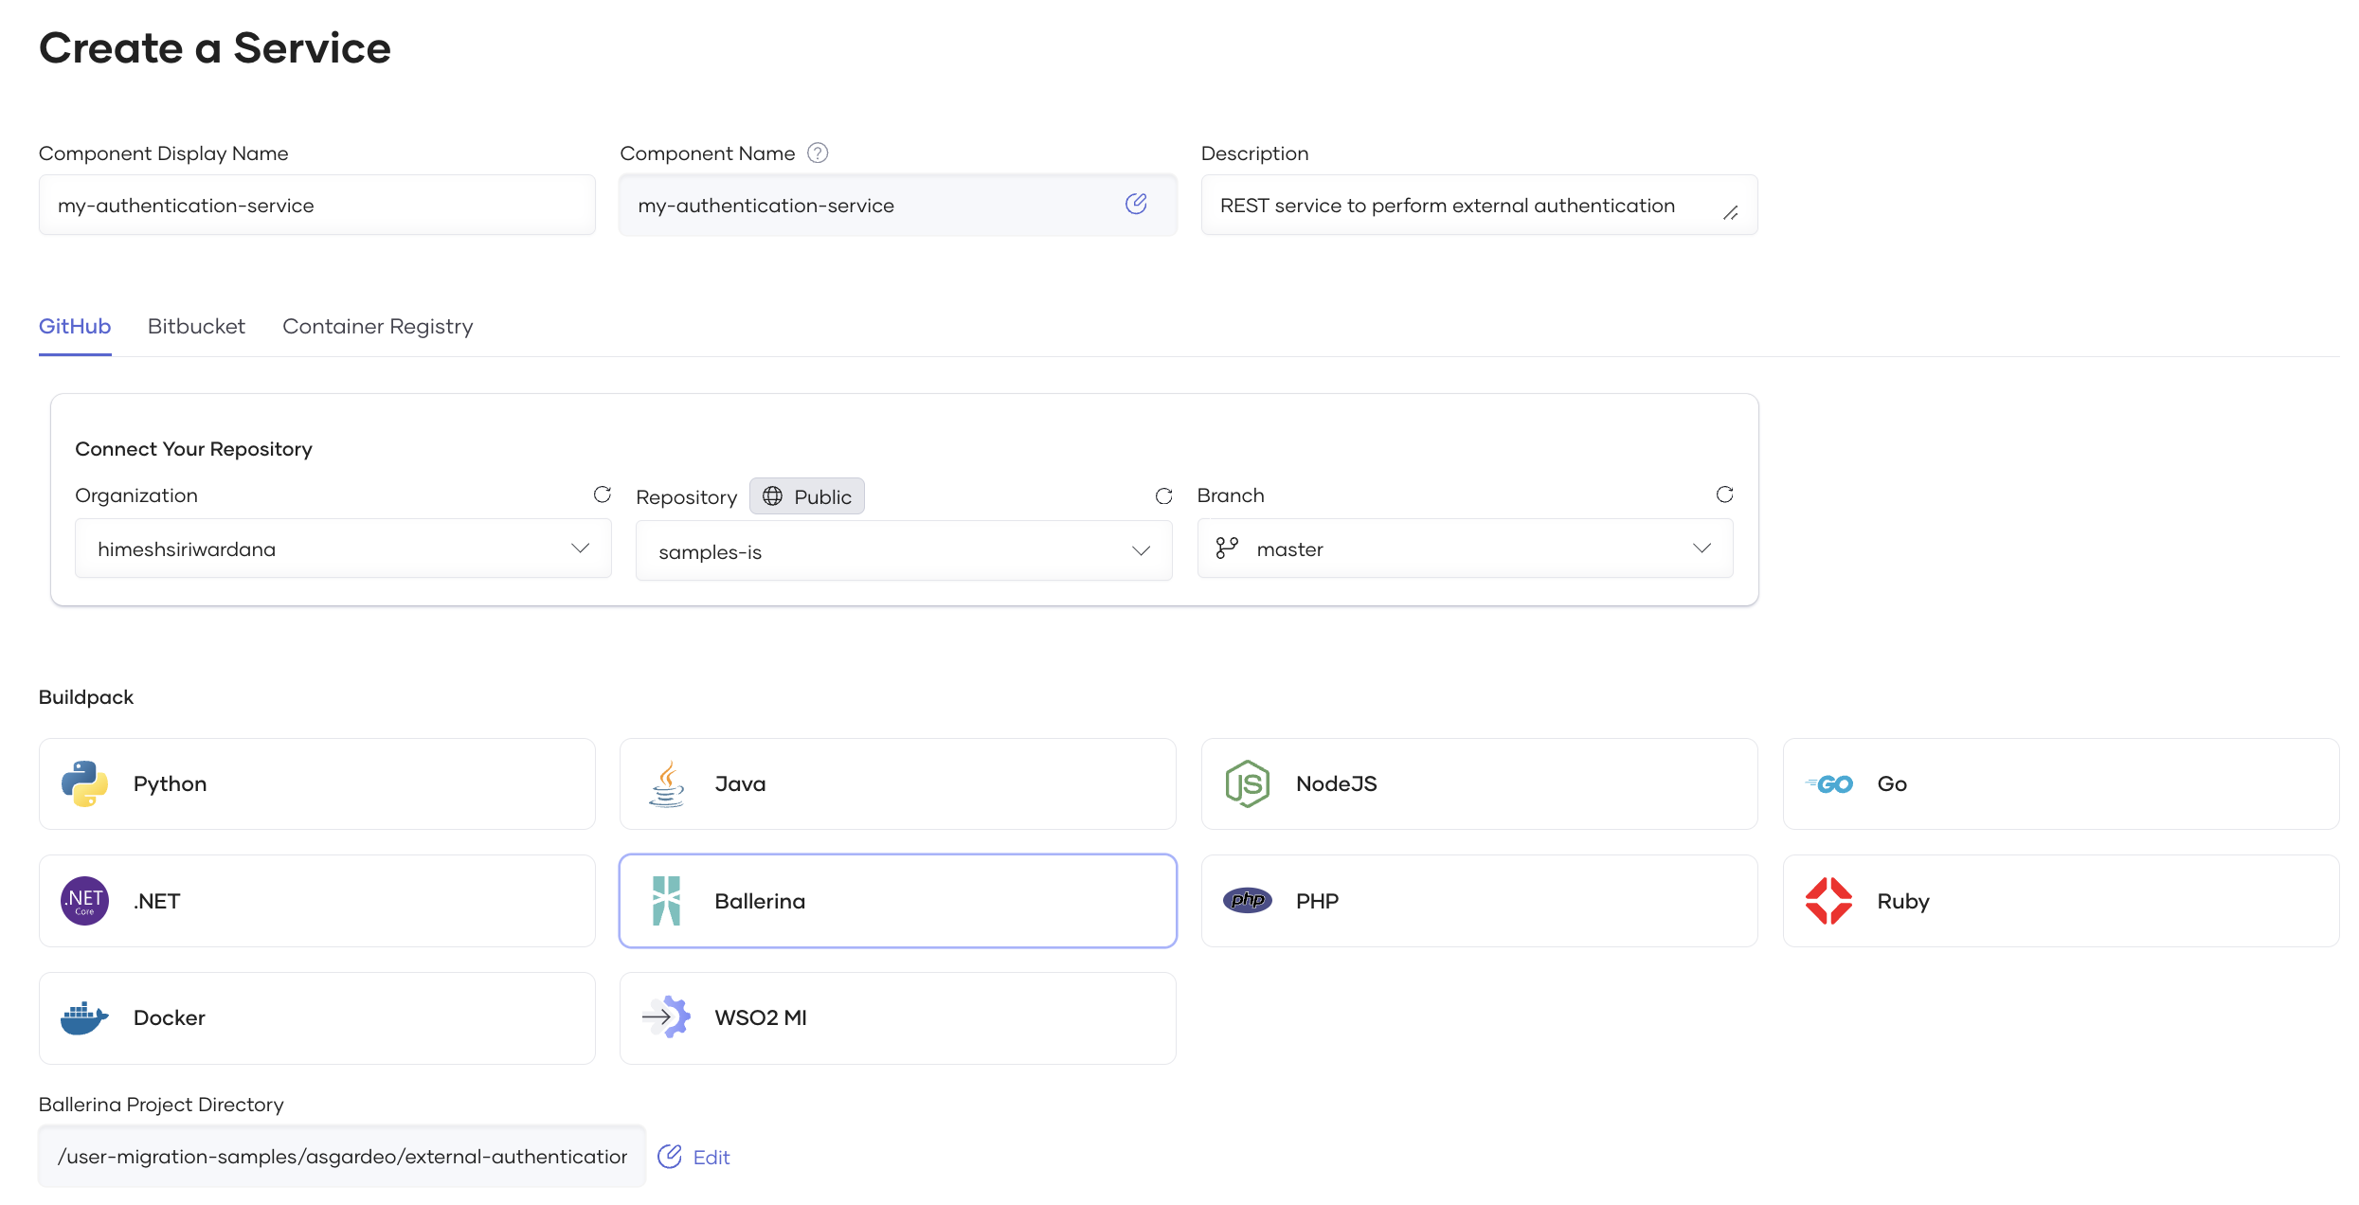
Task: Refresh the Repository list
Action: (x=1163, y=496)
